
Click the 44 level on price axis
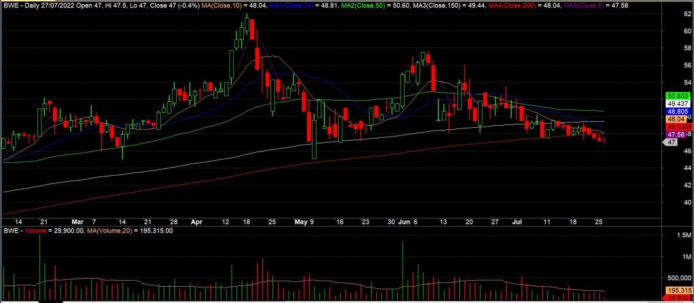pos(688,168)
